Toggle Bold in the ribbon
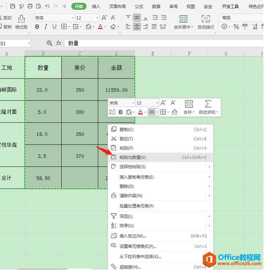Screen dimensions: 264x270 click(37, 27)
